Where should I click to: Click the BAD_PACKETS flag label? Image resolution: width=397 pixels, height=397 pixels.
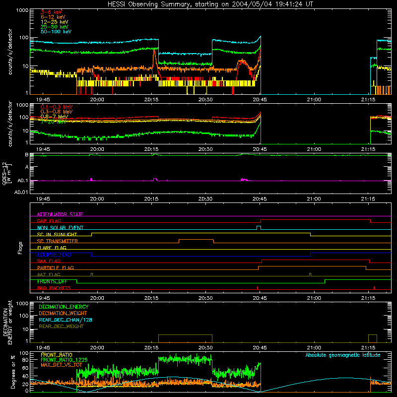(x=54, y=288)
